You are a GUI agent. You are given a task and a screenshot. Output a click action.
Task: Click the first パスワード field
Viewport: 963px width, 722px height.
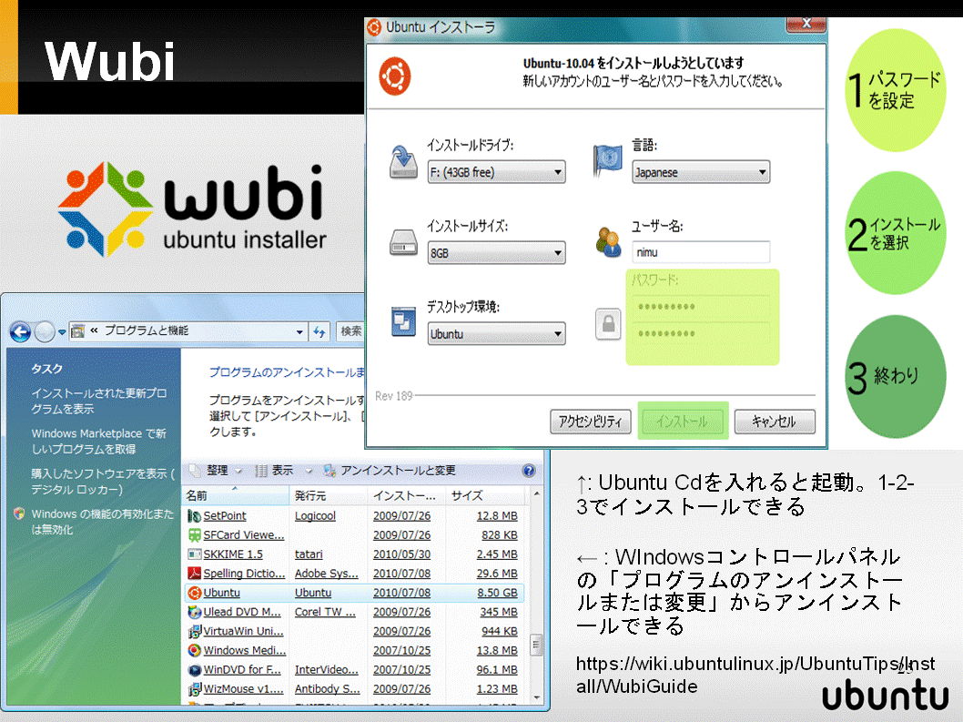701,307
